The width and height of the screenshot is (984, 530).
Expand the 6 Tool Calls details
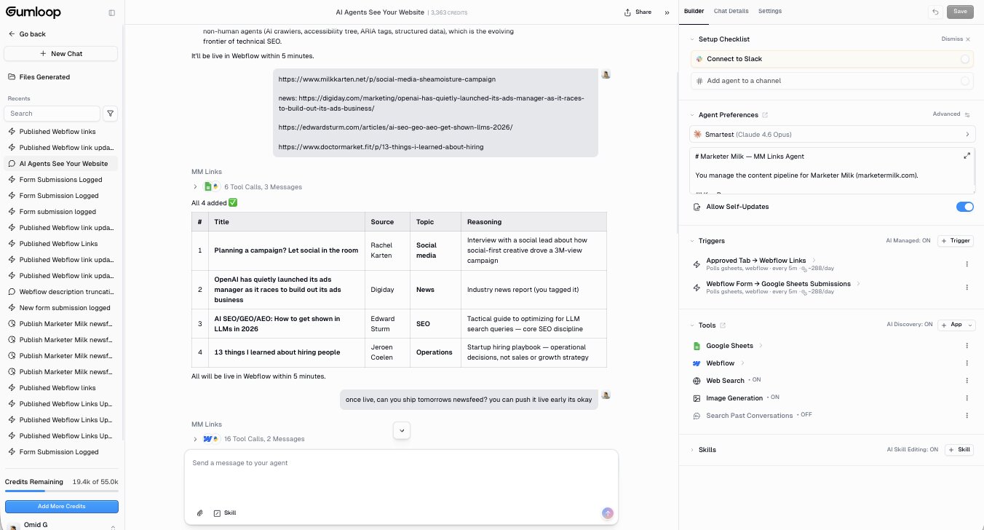195,187
